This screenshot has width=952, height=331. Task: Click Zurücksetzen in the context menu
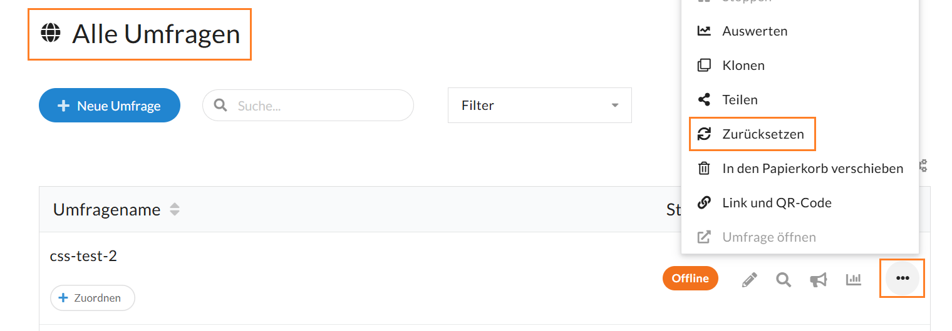[762, 134]
